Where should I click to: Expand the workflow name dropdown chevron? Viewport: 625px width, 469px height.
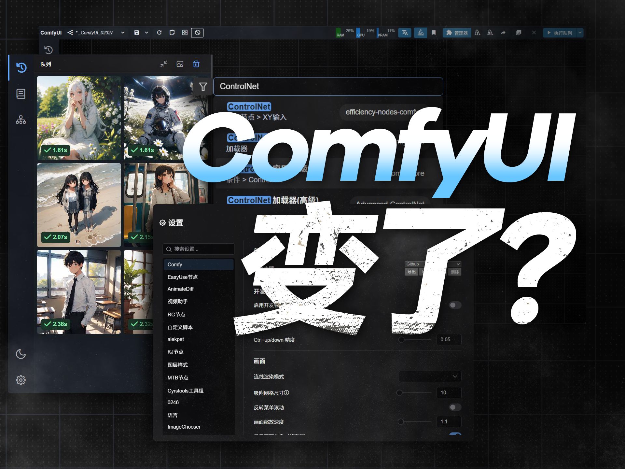123,33
